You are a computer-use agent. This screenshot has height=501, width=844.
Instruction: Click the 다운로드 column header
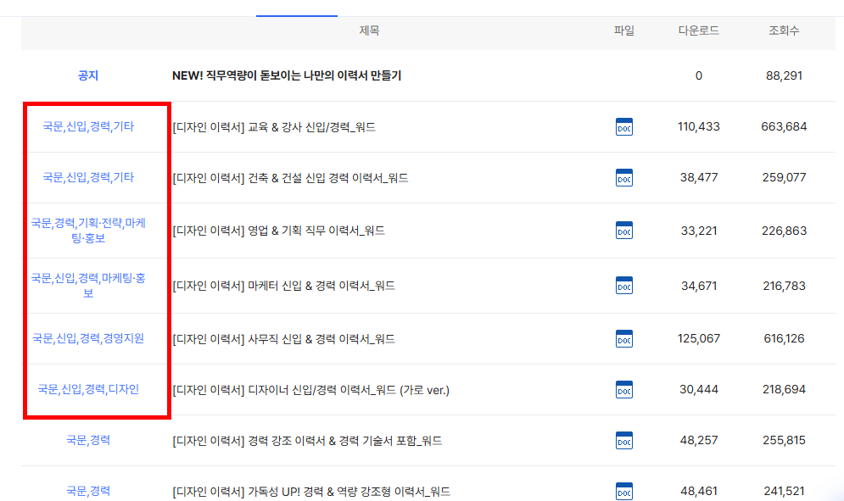pyautogui.click(x=699, y=31)
